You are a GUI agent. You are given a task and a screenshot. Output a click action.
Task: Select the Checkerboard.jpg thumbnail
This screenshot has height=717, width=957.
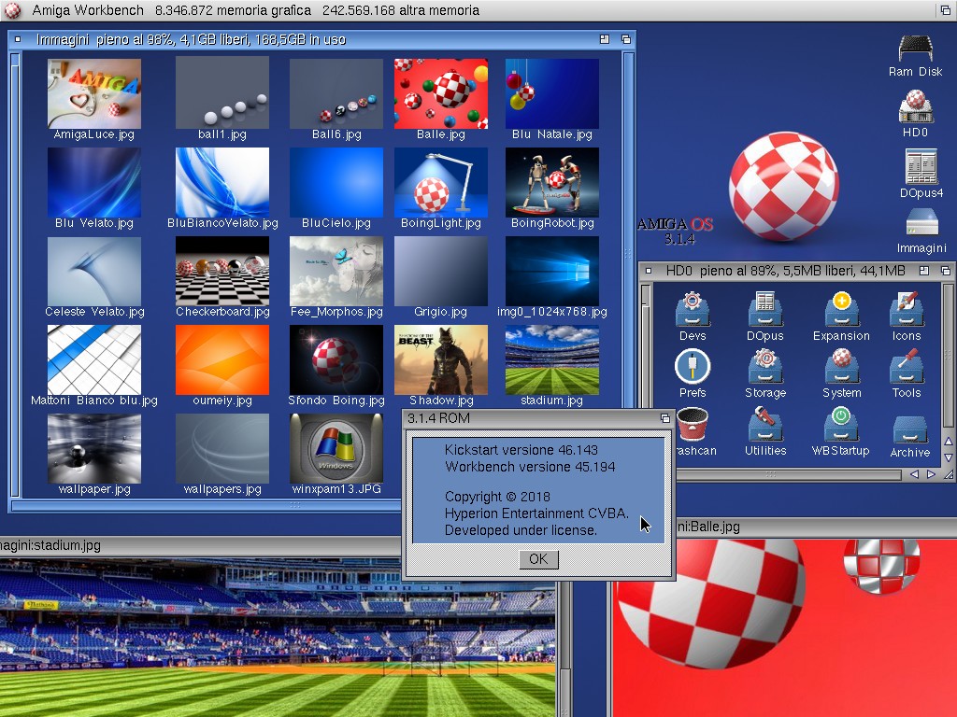222,271
